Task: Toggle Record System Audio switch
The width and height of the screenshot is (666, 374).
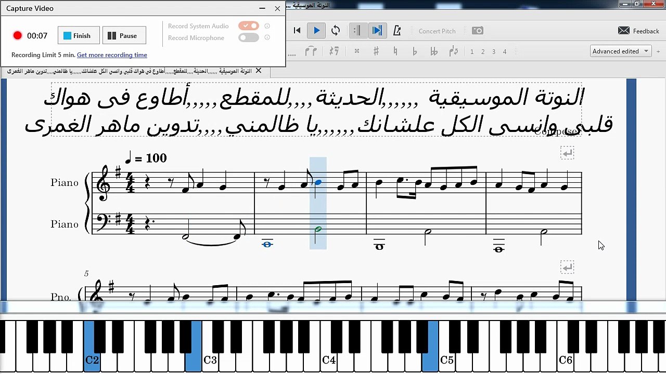Action: [x=249, y=25]
